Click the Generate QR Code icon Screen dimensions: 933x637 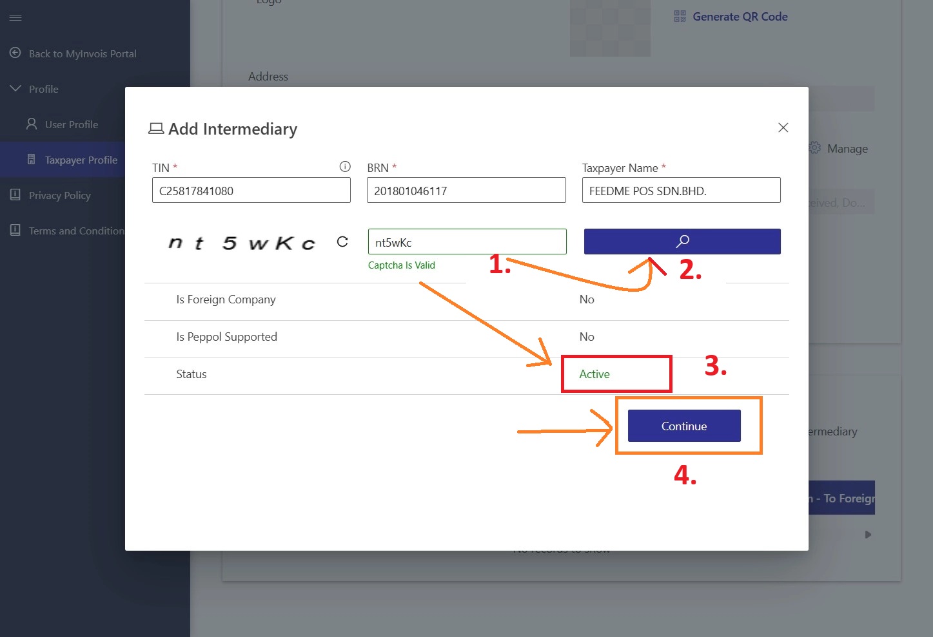[x=680, y=17]
